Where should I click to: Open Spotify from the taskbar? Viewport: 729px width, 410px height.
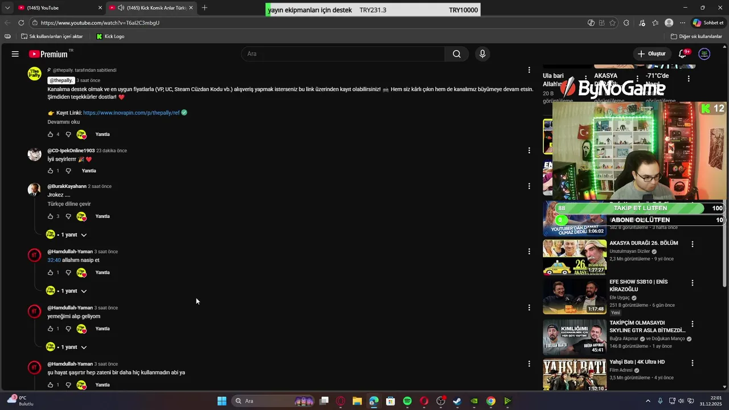407,401
